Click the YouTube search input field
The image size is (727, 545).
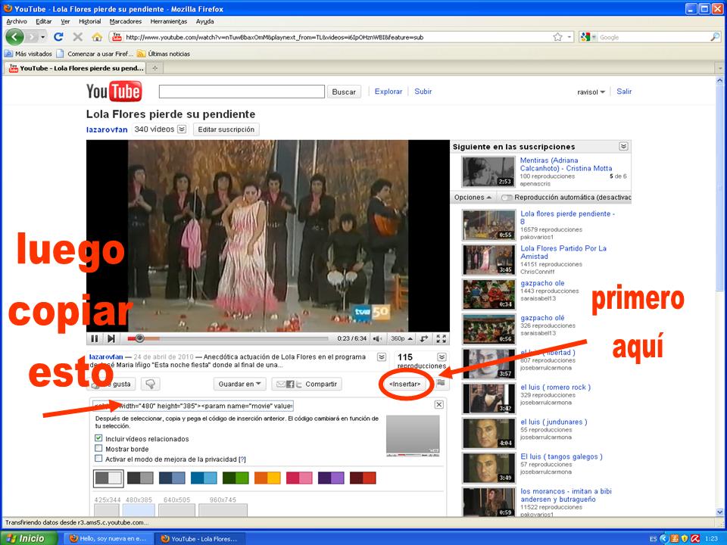click(242, 92)
